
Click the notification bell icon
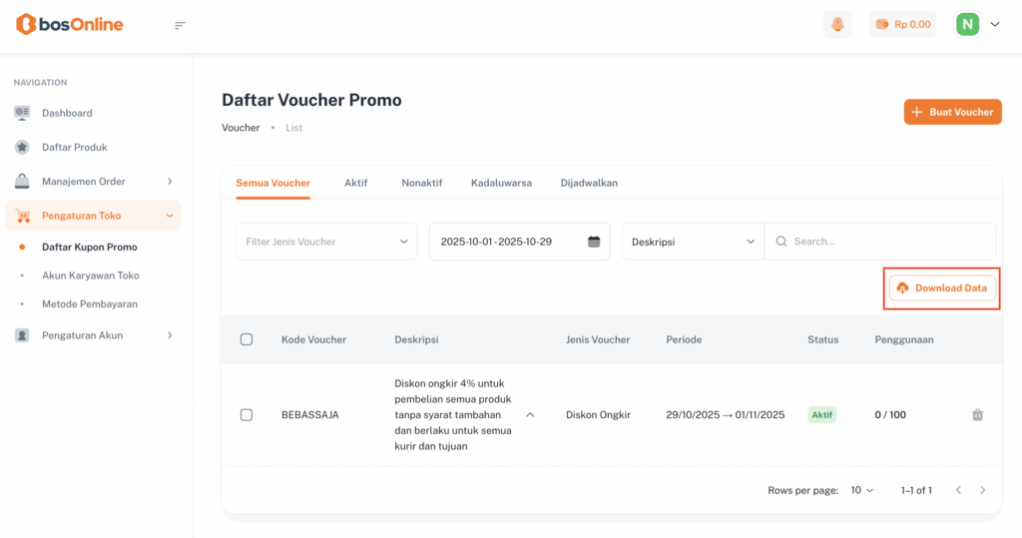tap(837, 25)
